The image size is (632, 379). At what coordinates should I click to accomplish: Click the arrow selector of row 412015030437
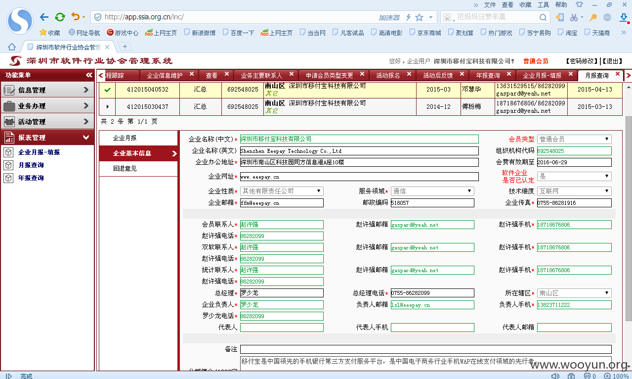(x=107, y=106)
